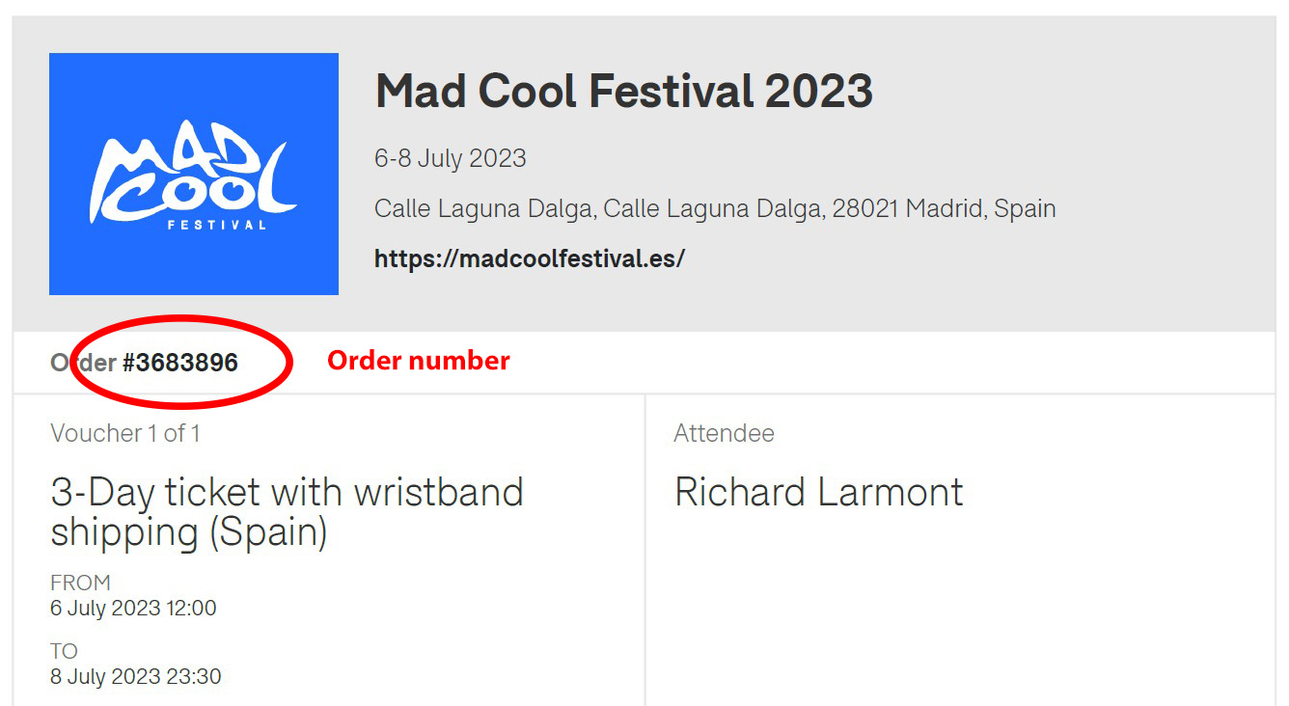
Task: Open the madcoolfestival.es link
Action: [530, 258]
